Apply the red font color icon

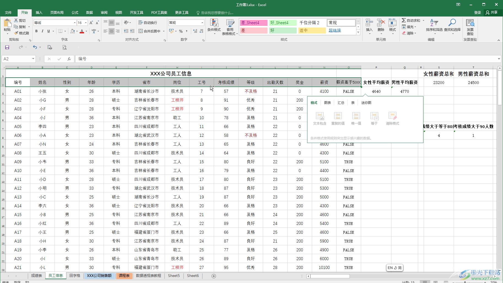point(82,31)
